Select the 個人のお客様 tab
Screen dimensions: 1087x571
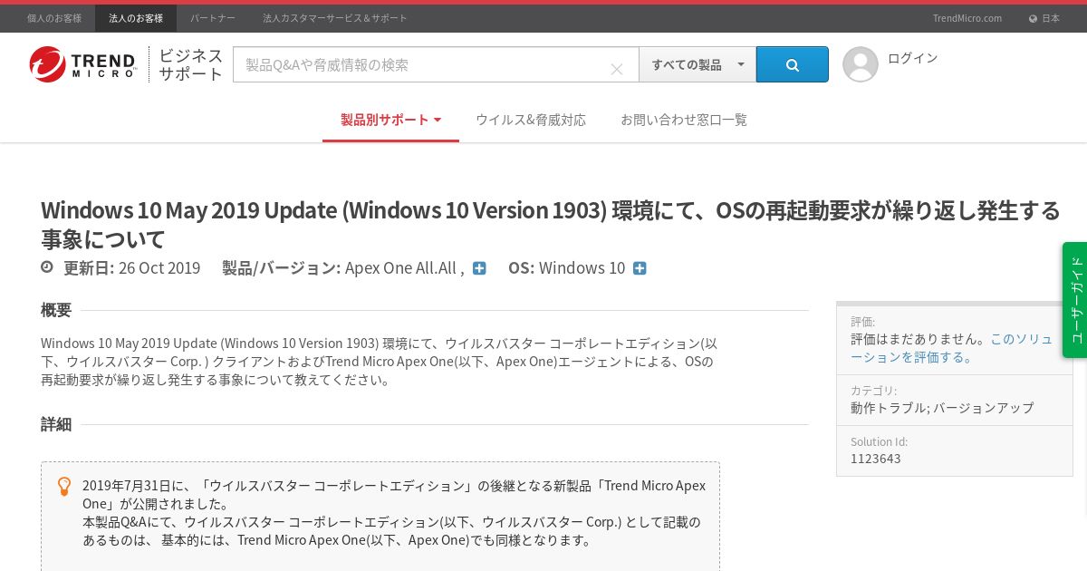(54, 18)
